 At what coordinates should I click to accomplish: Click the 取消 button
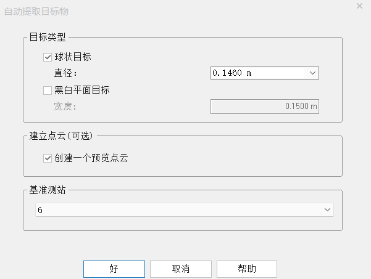[x=180, y=269]
